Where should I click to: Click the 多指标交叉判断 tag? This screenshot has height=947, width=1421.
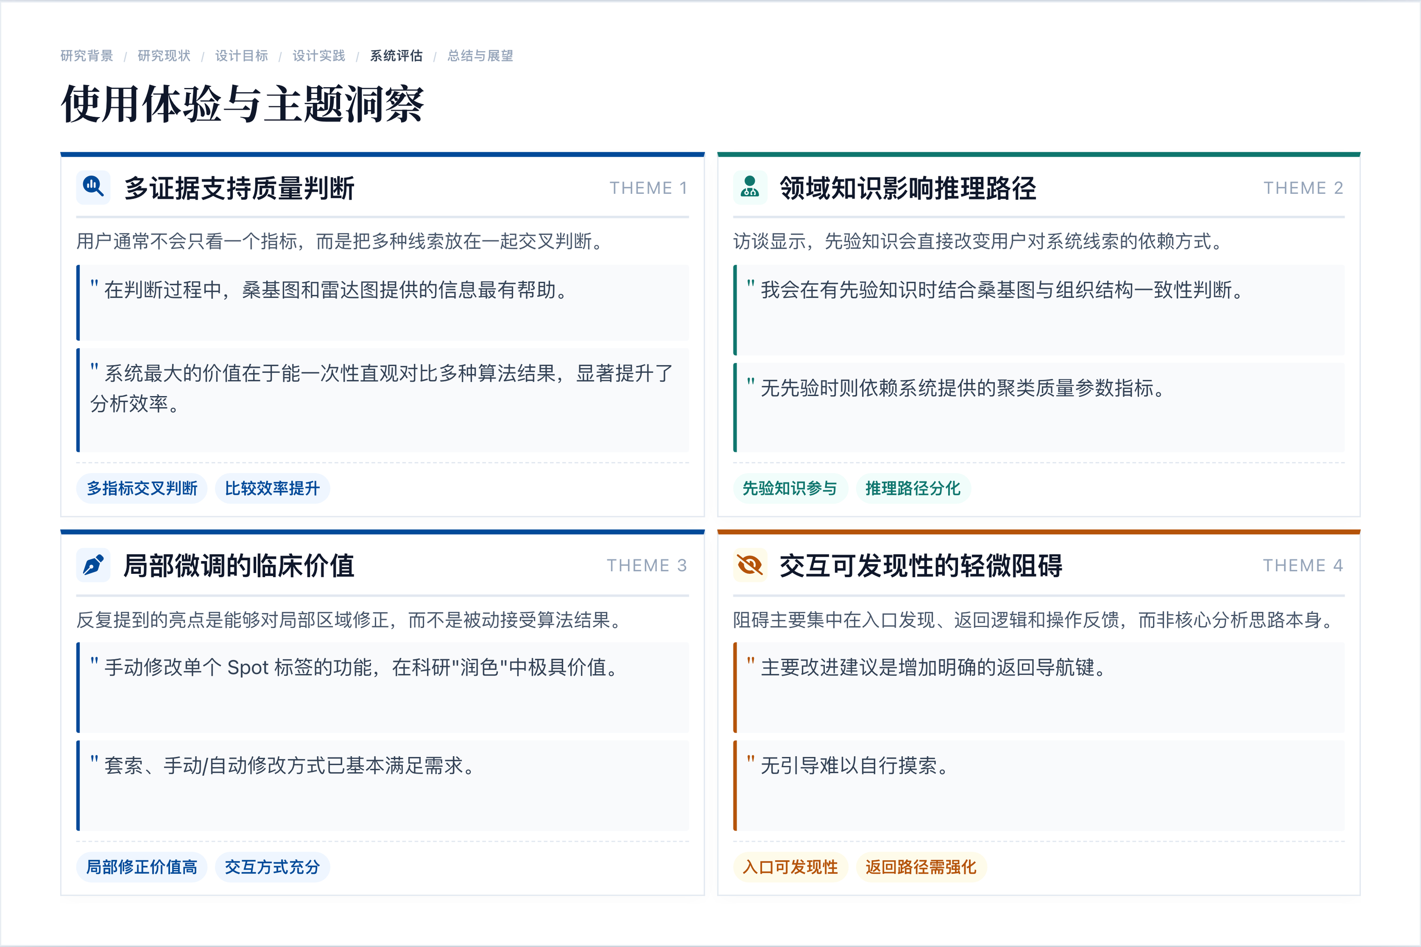pyautogui.click(x=142, y=489)
